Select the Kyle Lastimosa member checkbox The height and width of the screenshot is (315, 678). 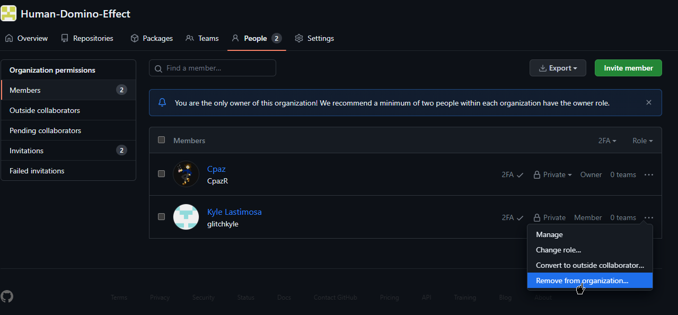162,217
